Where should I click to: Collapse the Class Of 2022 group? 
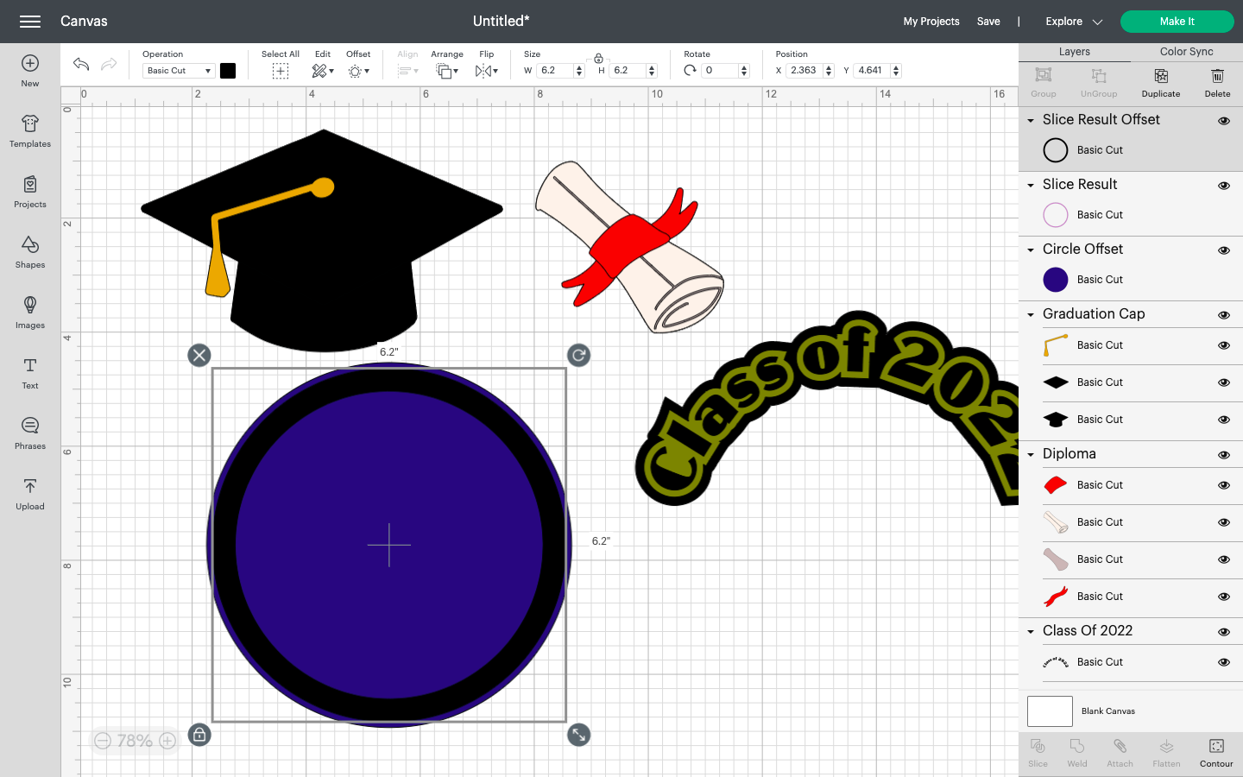pyautogui.click(x=1031, y=632)
